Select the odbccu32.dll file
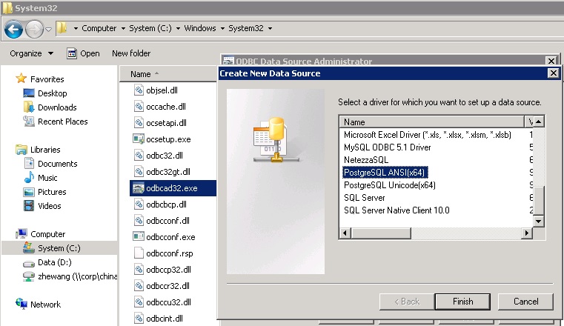 (168, 302)
